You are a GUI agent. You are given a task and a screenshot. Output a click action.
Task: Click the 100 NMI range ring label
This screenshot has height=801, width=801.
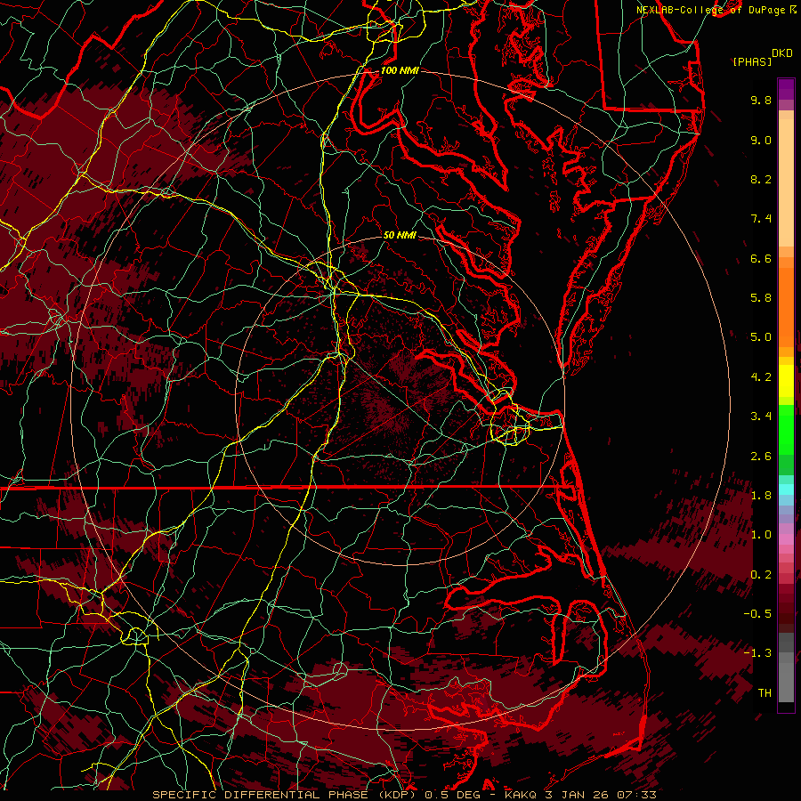pyautogui.click(x=400, y=70)
